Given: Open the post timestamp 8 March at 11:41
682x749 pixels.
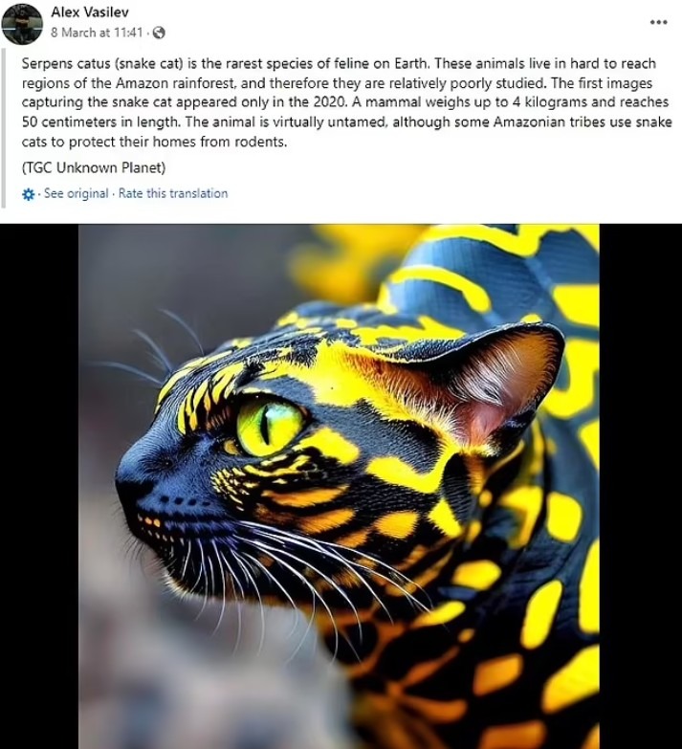Looking at the screenshot, I should pos(97,33).
